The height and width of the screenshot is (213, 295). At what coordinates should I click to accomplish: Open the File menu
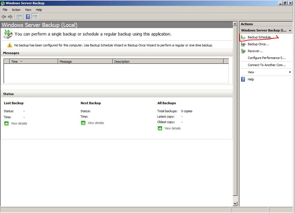5,10
